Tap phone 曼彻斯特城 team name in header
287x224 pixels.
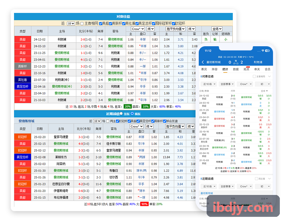pos(213,62)
